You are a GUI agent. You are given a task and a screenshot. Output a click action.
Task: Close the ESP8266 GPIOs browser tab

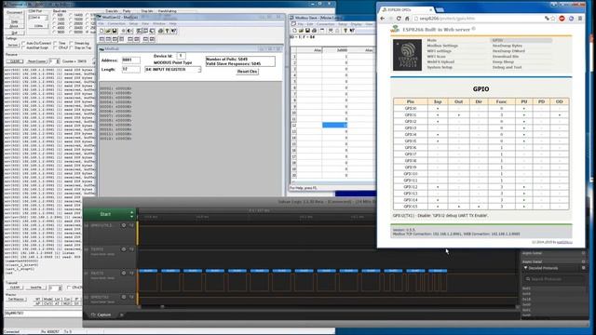[430, 9]
